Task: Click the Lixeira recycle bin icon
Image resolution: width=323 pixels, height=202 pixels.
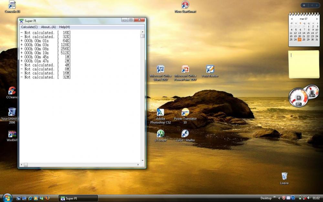Action: (x=284, y=176)
